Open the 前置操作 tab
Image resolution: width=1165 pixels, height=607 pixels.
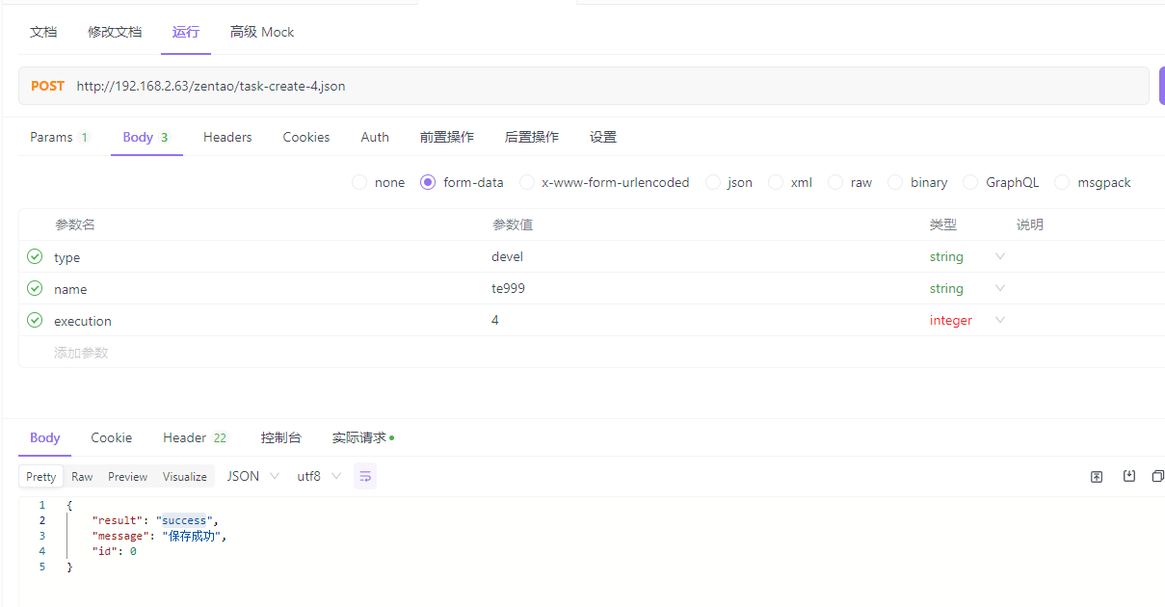click(447, 137)
